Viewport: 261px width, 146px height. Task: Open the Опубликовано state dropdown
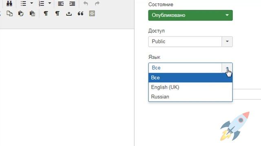[190, 15]
